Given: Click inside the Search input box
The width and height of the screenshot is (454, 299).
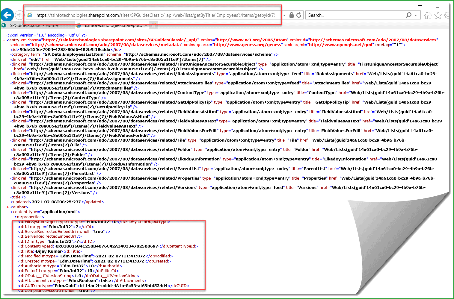Looking at the screenshot, I should point(345,15).
